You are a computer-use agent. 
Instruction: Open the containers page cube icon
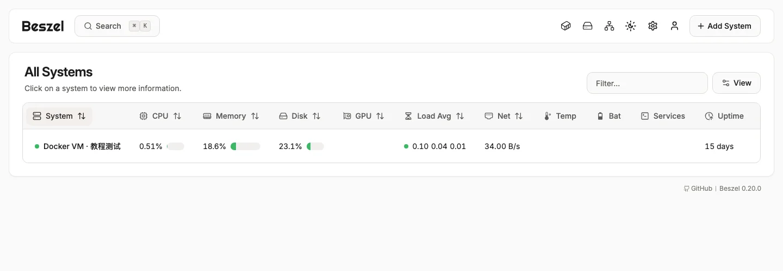[565, 26]
